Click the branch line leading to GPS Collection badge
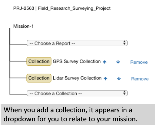The height and width of the screenshot is (127, 156). pos(18,61)
